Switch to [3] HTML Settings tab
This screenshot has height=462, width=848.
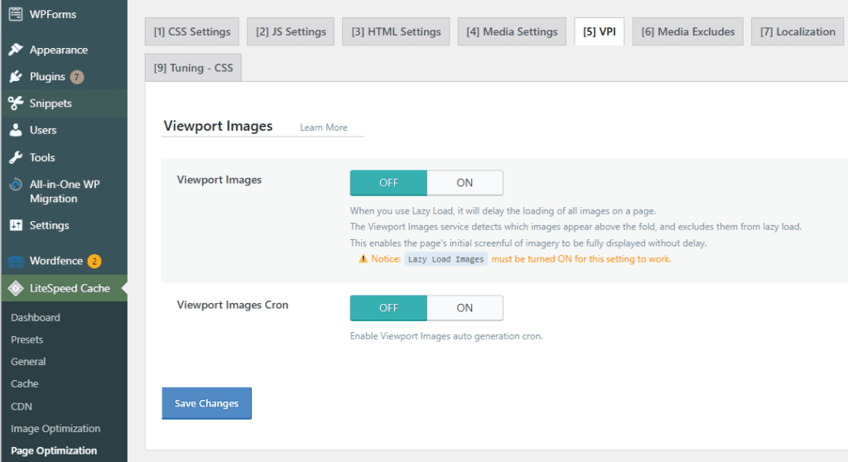(x=396, y=31)
